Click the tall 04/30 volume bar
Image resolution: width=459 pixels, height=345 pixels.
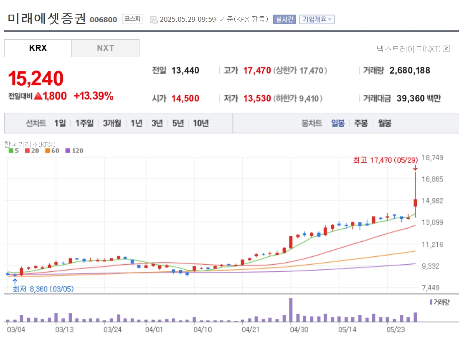coord(291,310)
